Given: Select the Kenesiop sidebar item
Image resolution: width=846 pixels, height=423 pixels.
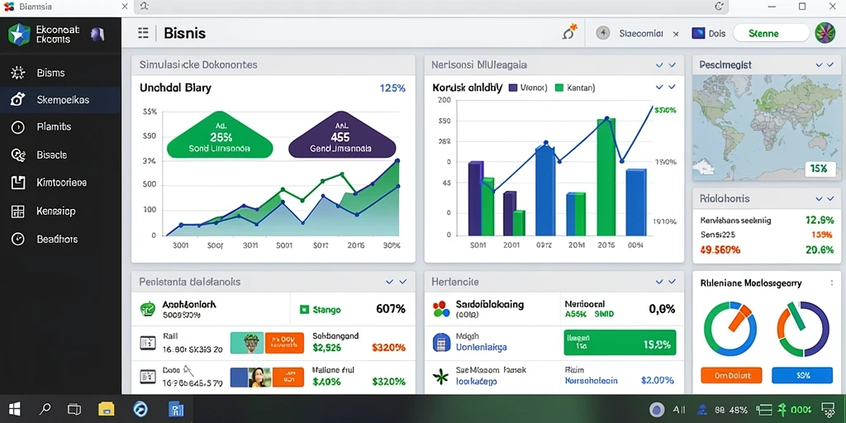Looking at the screenshot, I should tap(59, 211).
